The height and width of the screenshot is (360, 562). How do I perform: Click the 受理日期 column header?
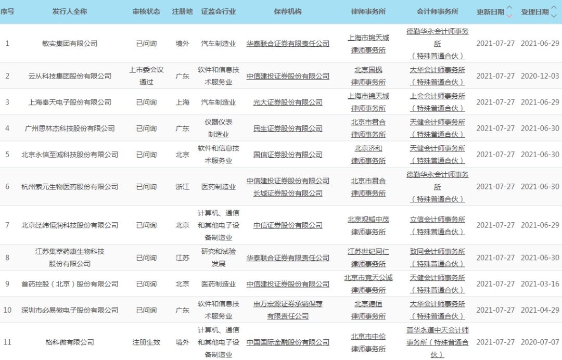click(535, 12)
